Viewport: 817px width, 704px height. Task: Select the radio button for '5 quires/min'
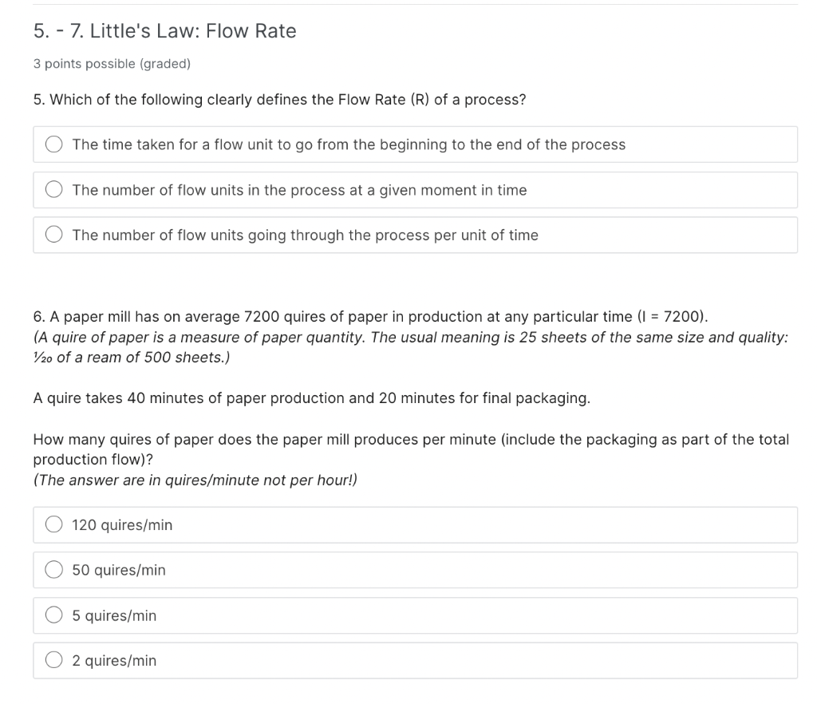pos(53,615)
